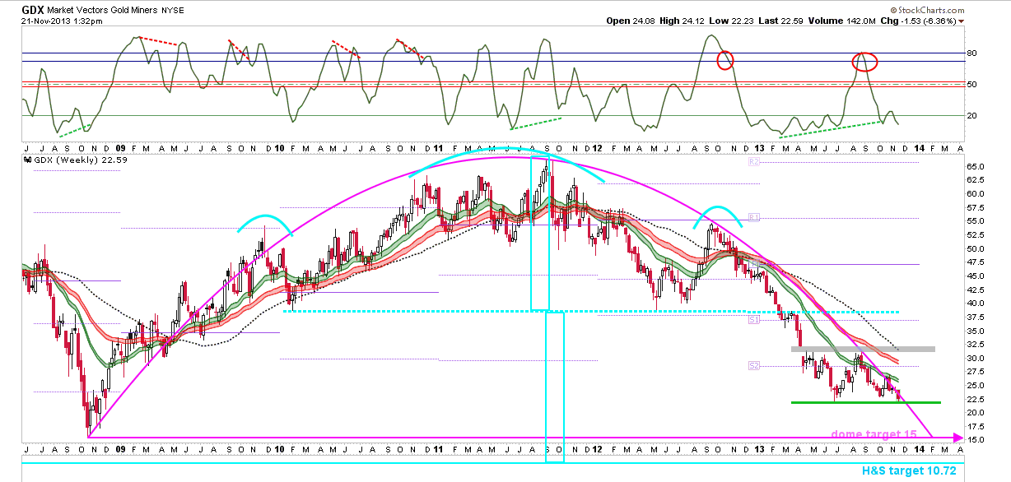Screen dimensions: 1011x482
Task: Click the oscillator axis label 80
Action: click(971, 53)
